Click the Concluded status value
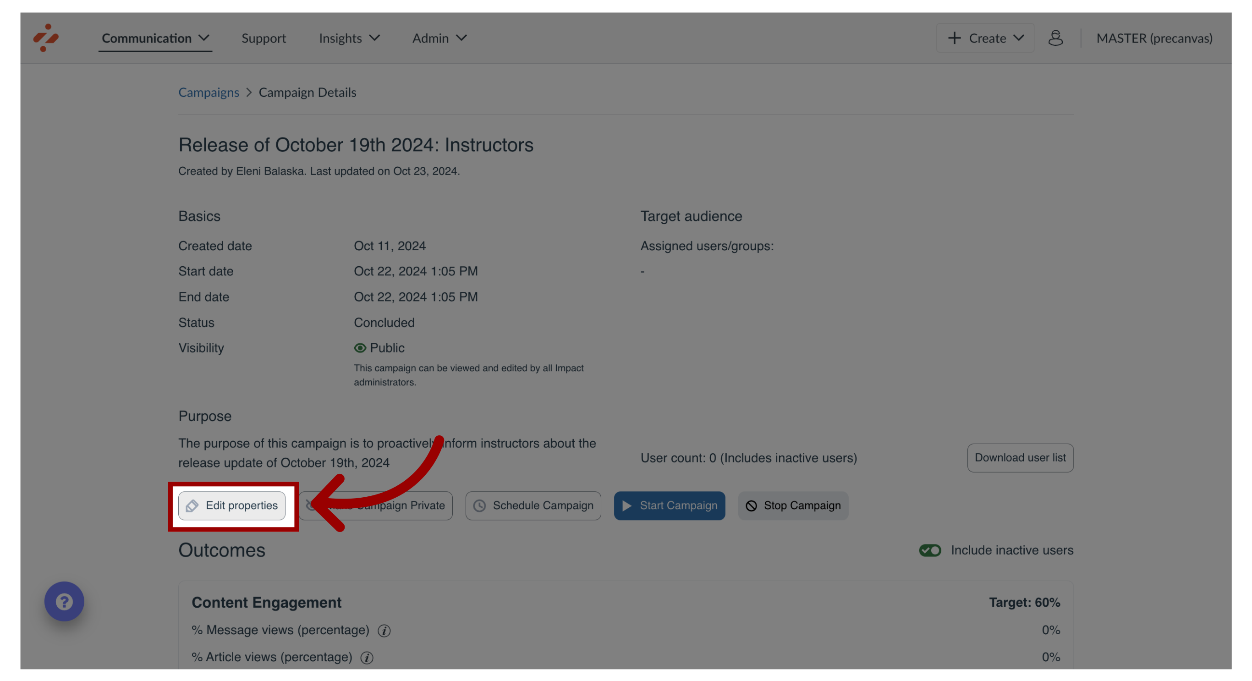Viewport: 1252px width, 681px height. click(x=384, y=322)
